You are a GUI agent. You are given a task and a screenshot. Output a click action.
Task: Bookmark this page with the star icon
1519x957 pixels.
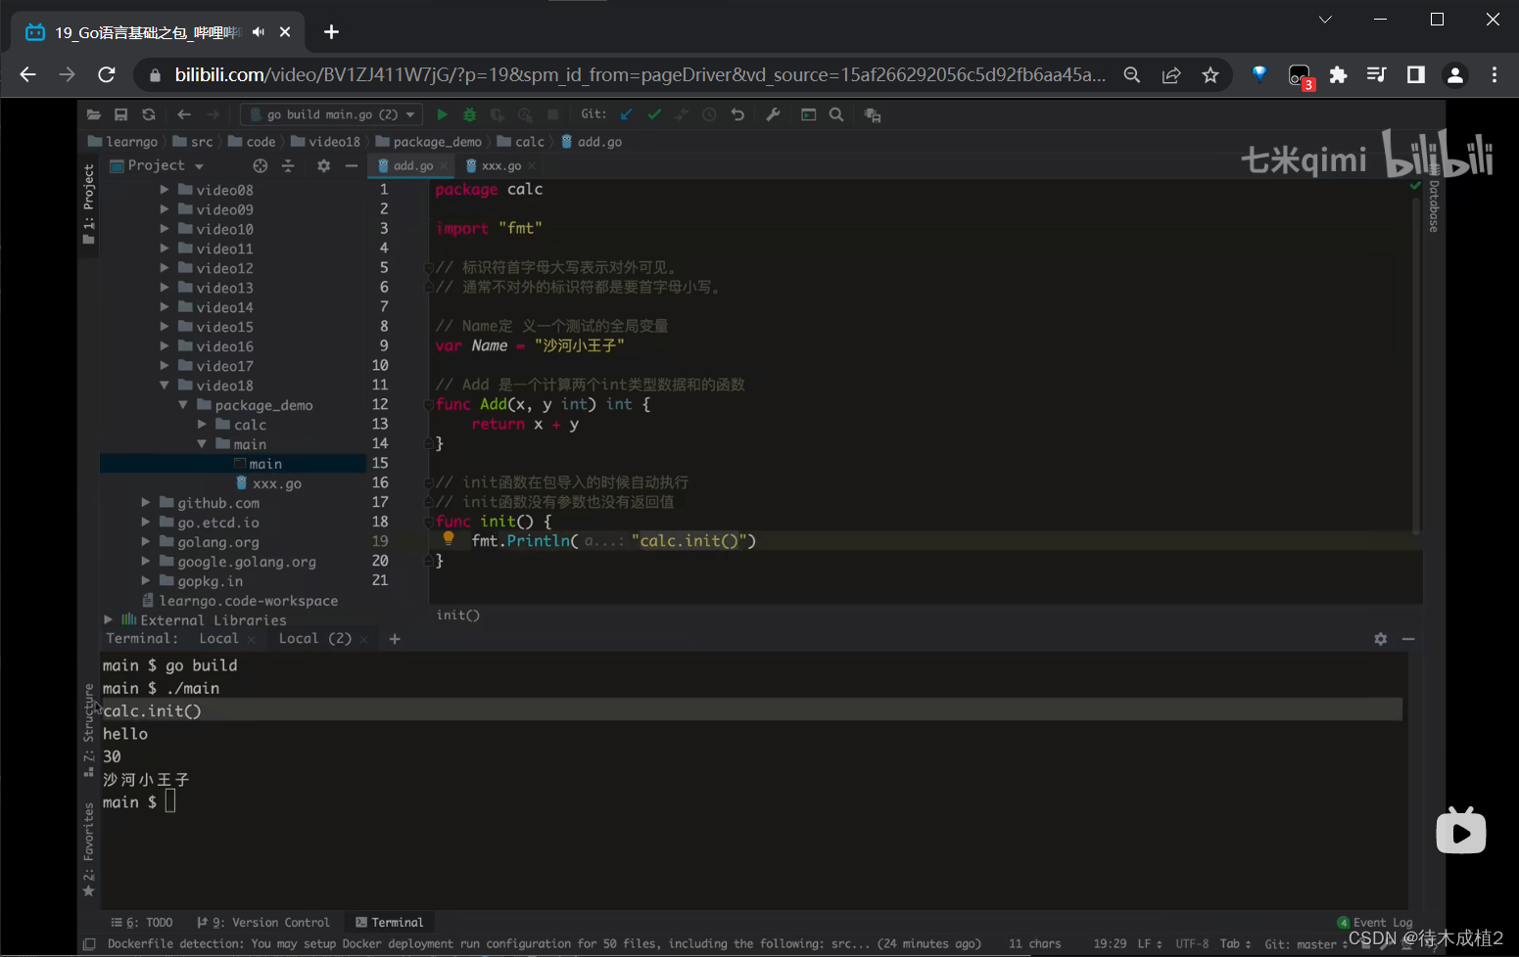pos(1210,74)
